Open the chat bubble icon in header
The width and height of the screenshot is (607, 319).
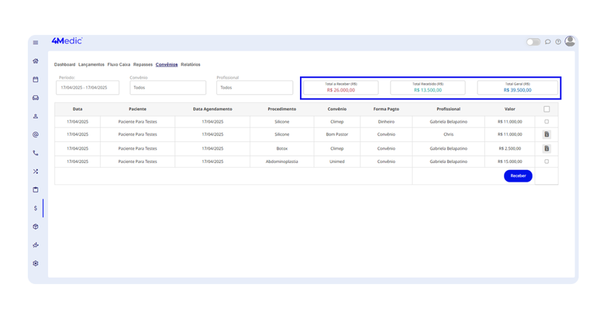point(548,42)
